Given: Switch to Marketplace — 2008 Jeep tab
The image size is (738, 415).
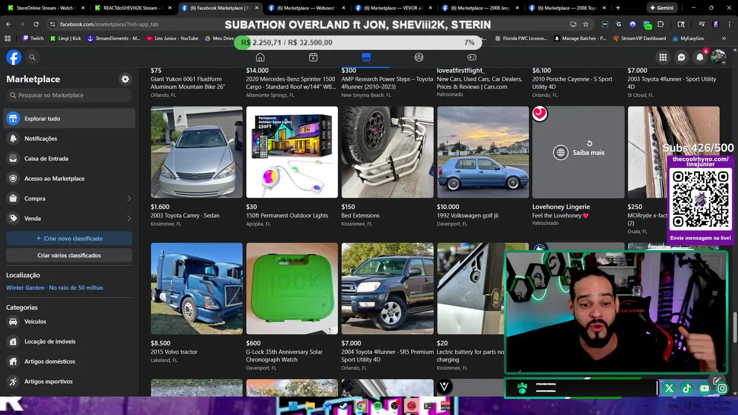Looking at the screenshot, I should click(479, 8).
